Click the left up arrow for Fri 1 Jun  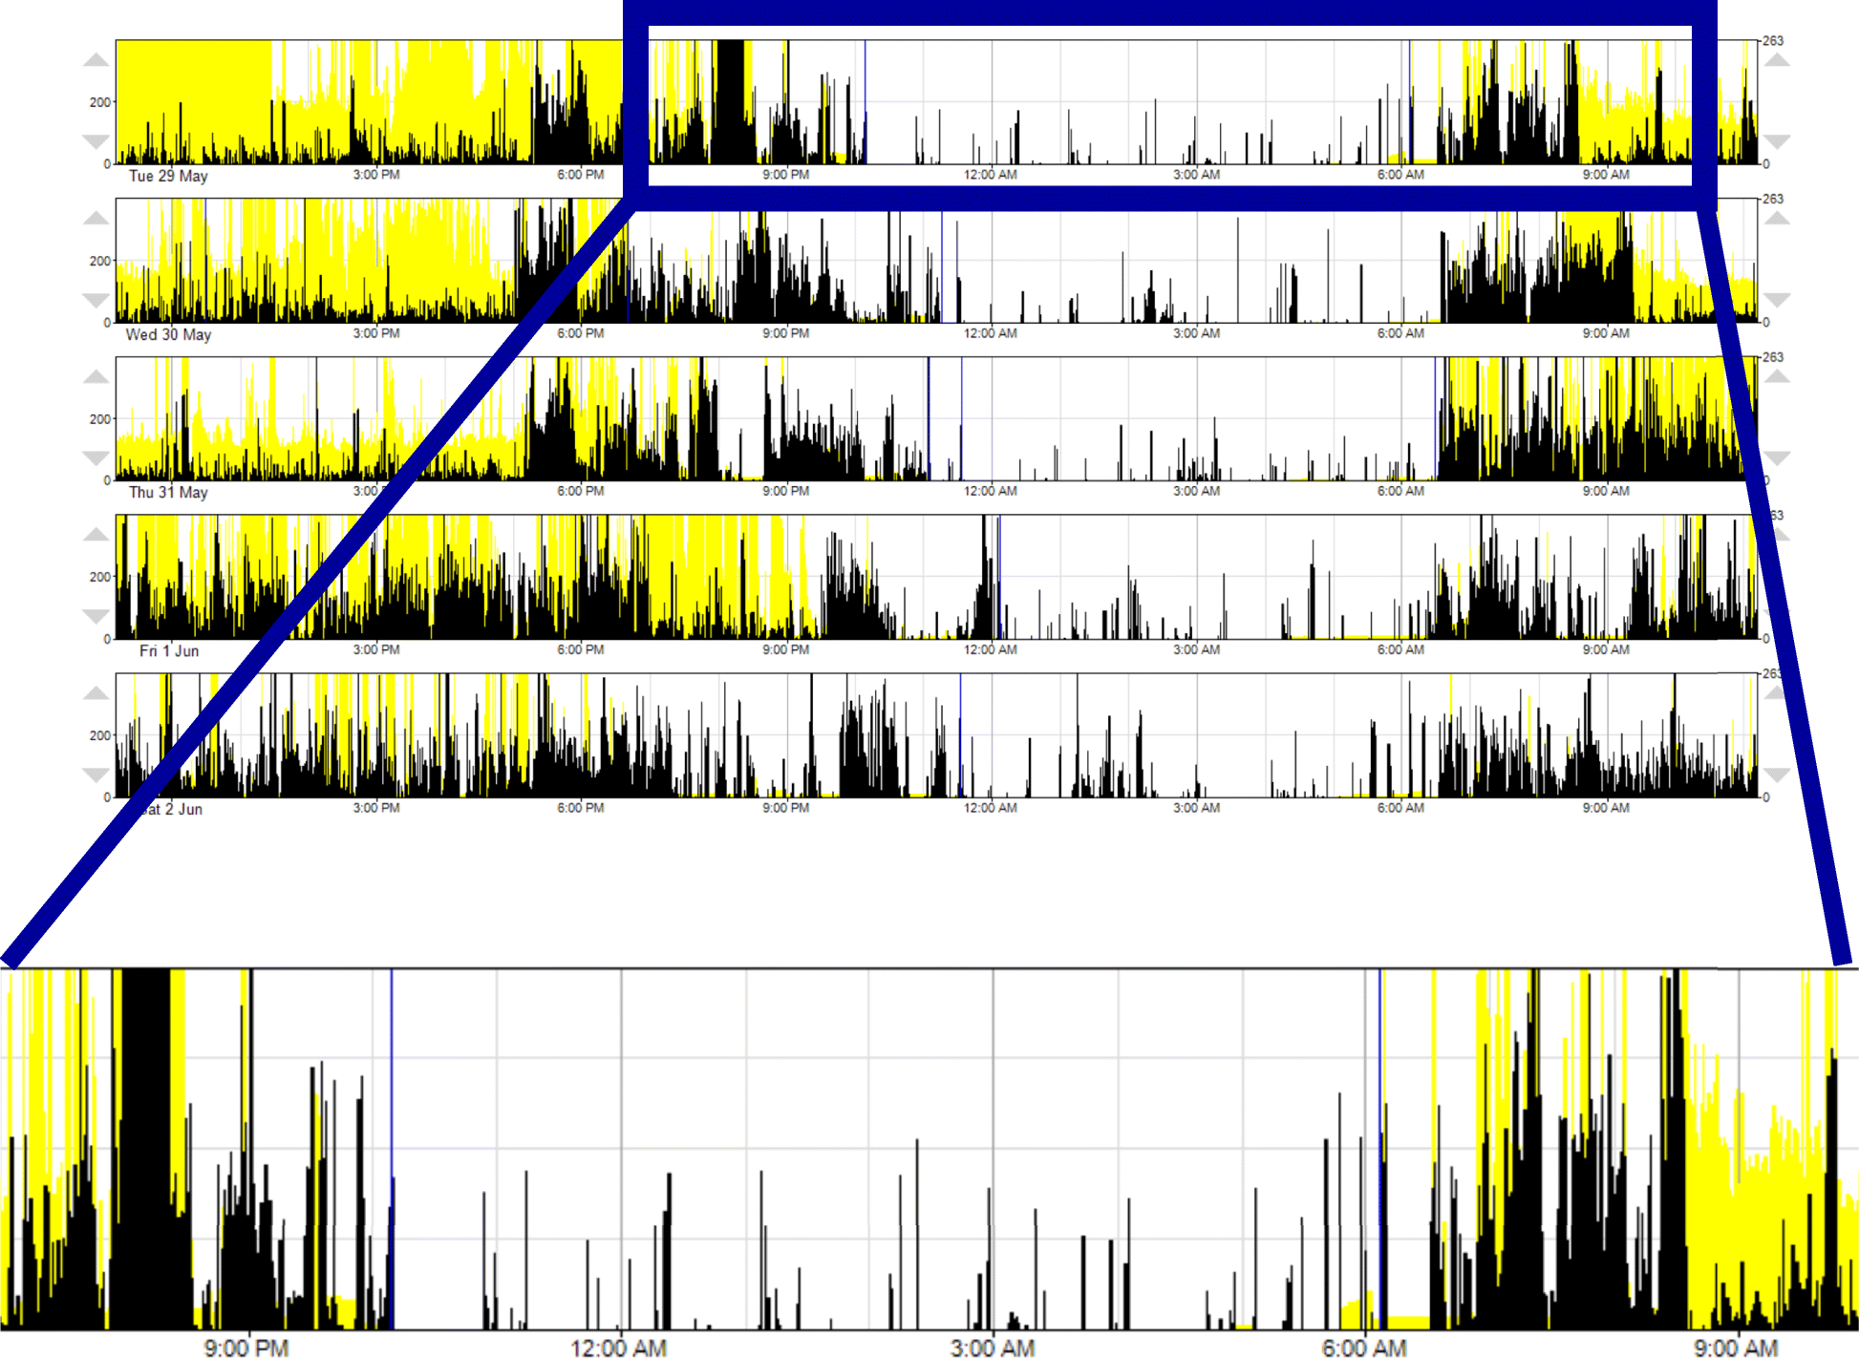[96, 535]
